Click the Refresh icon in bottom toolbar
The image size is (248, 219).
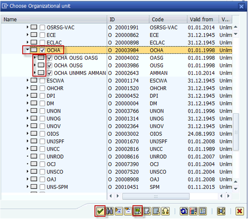(184, 211)
